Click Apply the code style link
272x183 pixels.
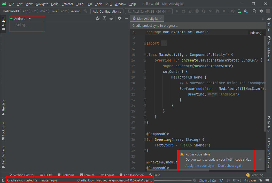coord(199,165)
